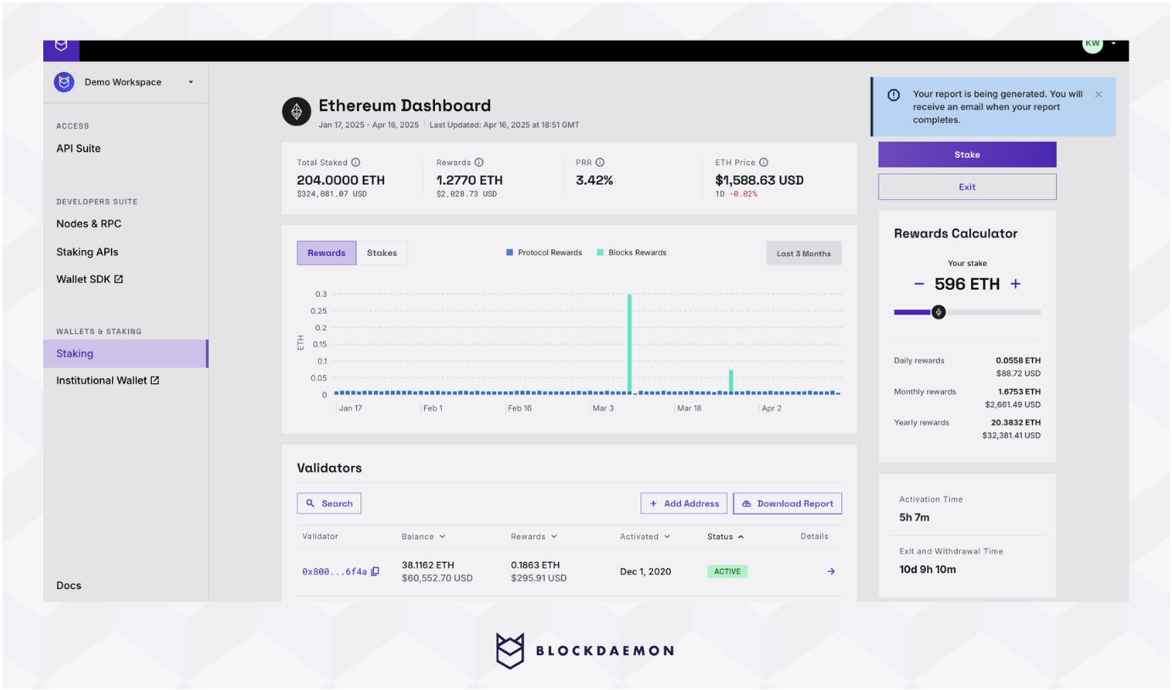1172x690 pixels.
Task: Click the 3.42% PRR value
Action: click(x=594, y=181)
